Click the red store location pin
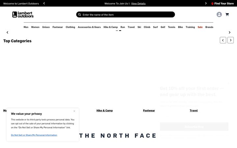This screenshot has width=237, height=148. [212, 4]
